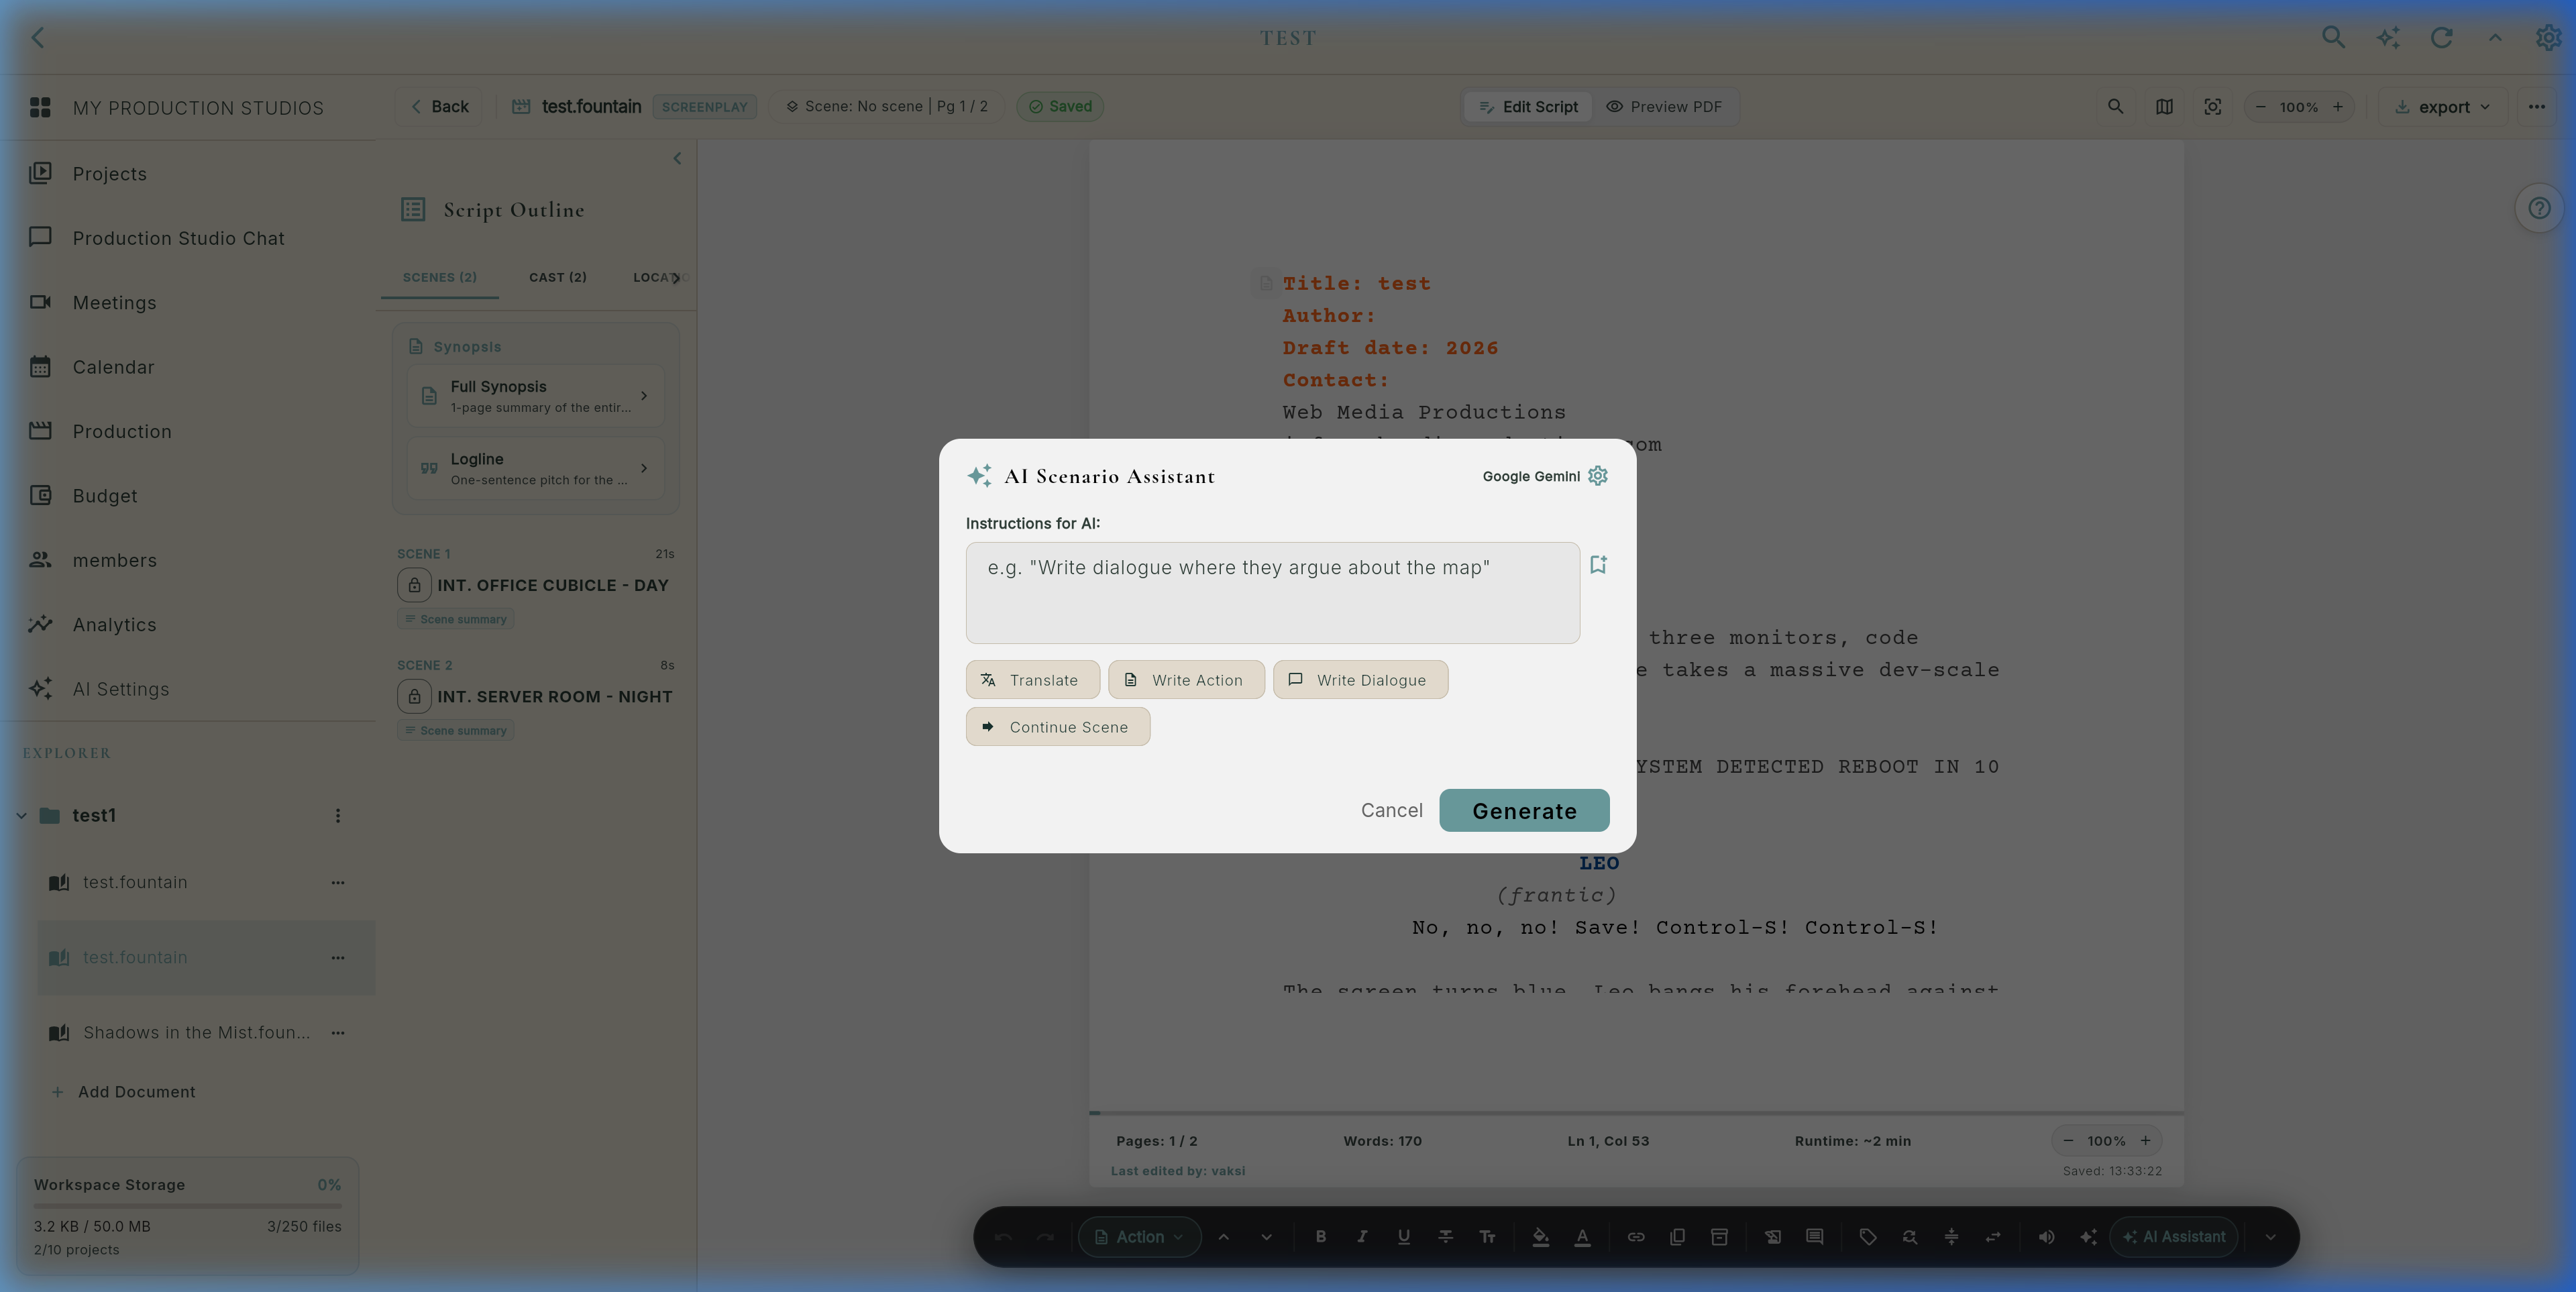Open options for Shadows in the Mist file

[338, 1033]
